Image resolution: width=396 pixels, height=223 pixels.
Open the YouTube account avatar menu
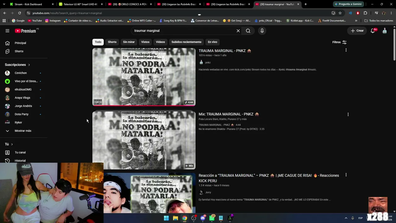(x=385, y=31)
